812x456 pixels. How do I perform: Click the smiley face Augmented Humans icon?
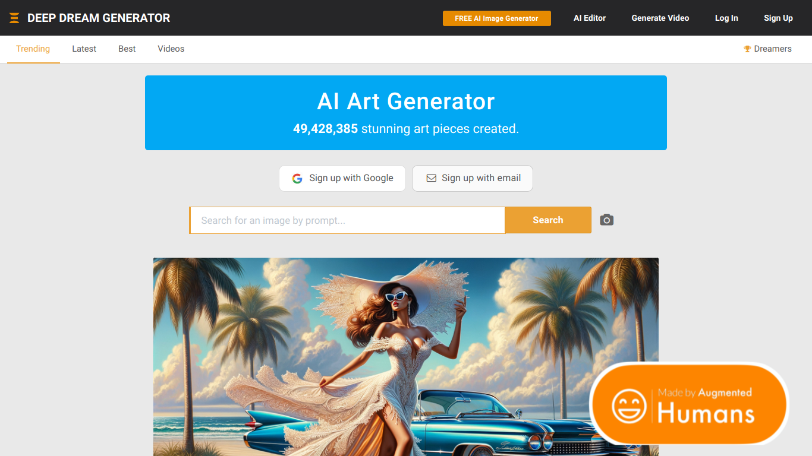(x=629, y=406)
